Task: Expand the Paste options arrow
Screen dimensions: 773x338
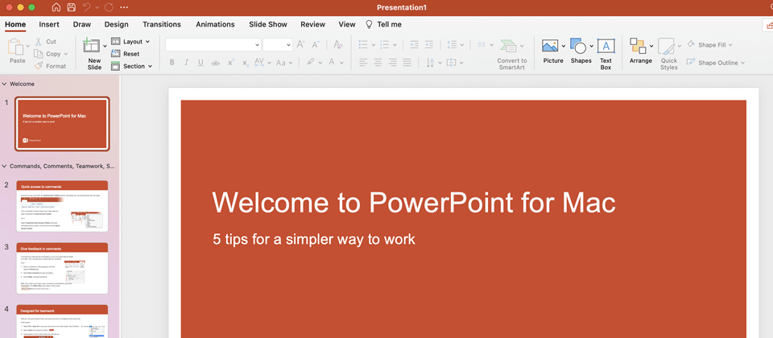Action: coord(29,46)
